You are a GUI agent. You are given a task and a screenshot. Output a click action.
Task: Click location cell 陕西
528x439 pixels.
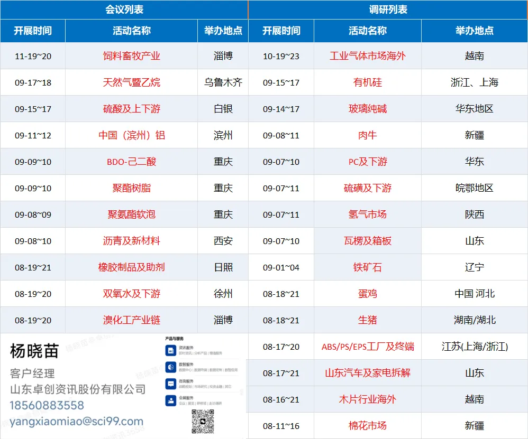tap(475, 214)
